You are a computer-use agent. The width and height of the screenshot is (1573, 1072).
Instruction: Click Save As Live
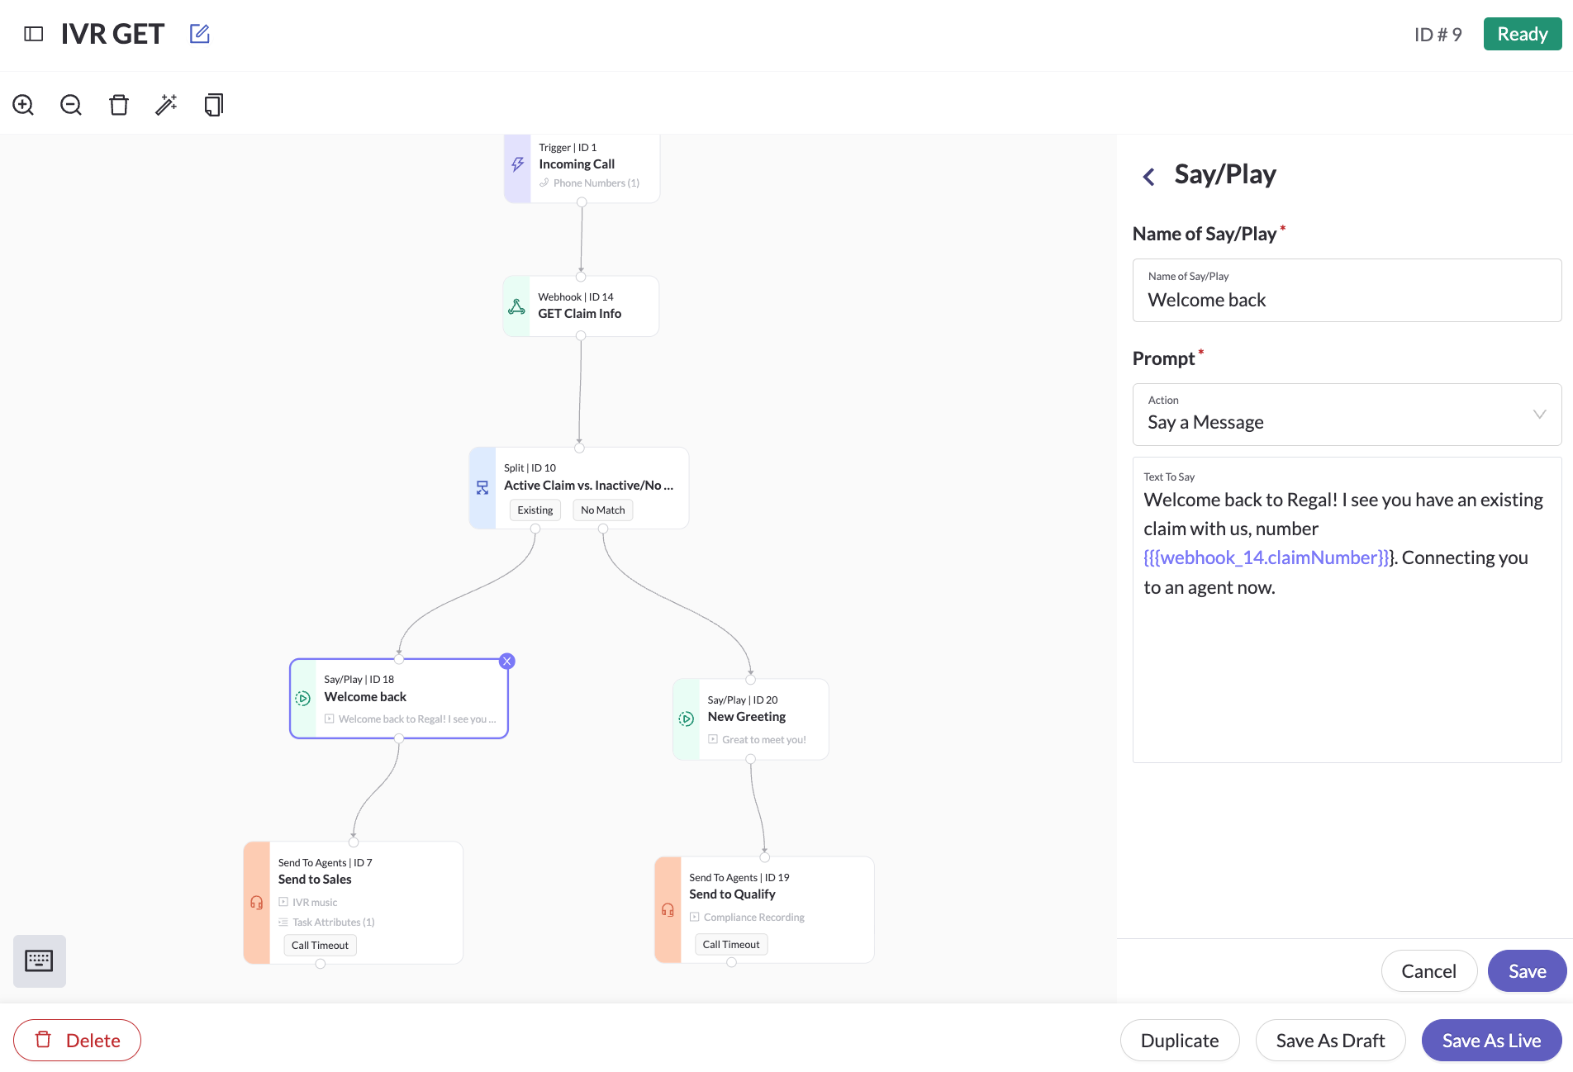tap(1491, 1041)
